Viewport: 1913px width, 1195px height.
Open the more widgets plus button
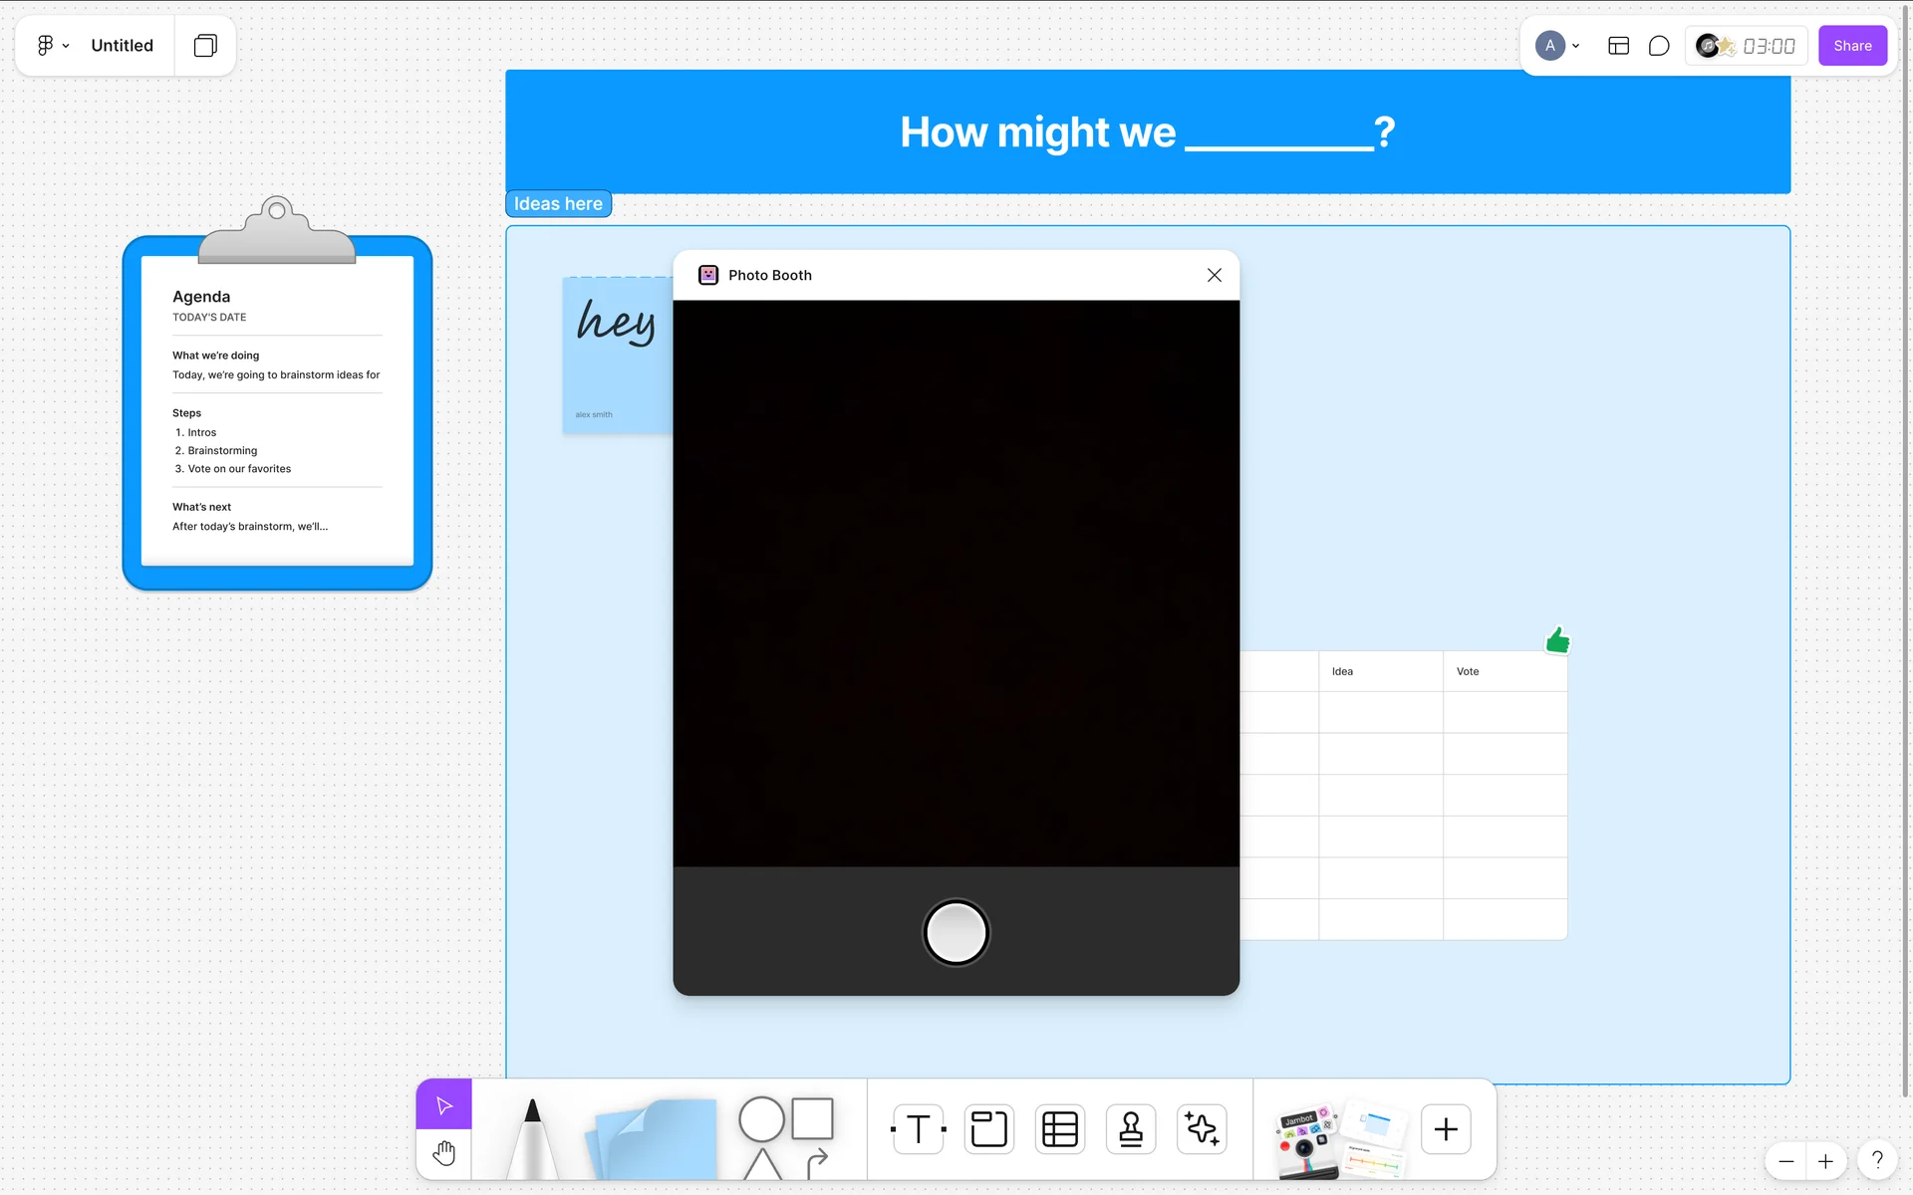tap(1445, 1129)
